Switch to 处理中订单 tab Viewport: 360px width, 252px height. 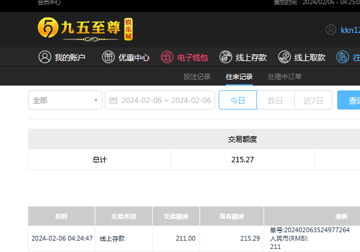coord(285,77)
